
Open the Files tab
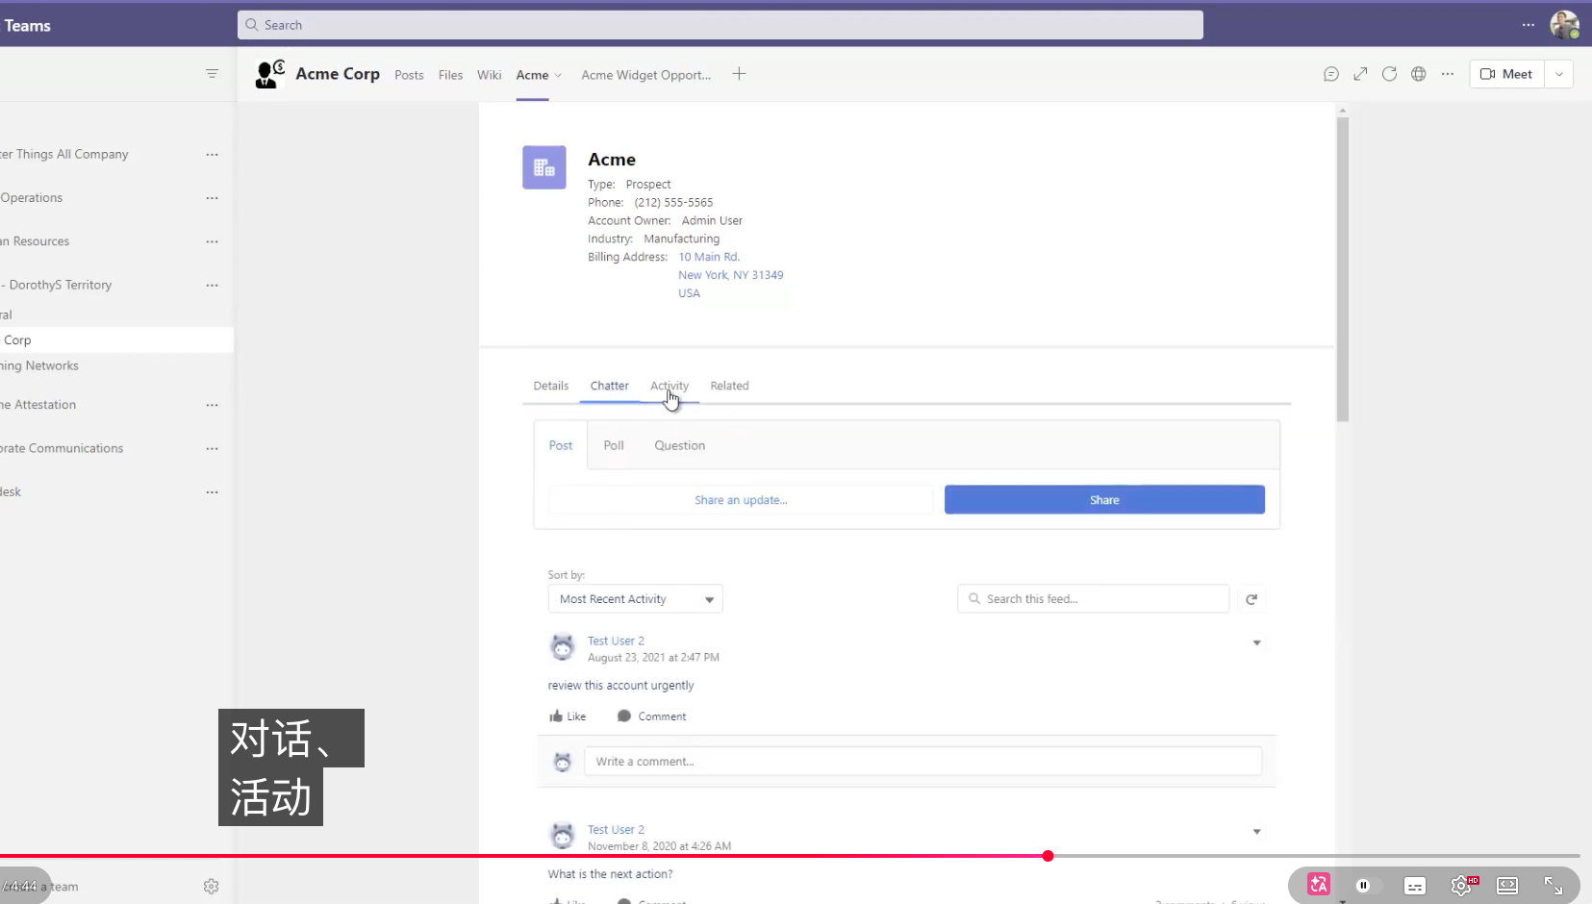(450, 75)
